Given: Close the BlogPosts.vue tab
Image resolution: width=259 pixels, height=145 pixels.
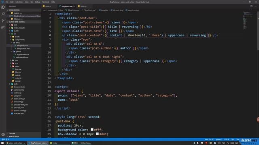Looking at the screenshot, I should (74, 6).
